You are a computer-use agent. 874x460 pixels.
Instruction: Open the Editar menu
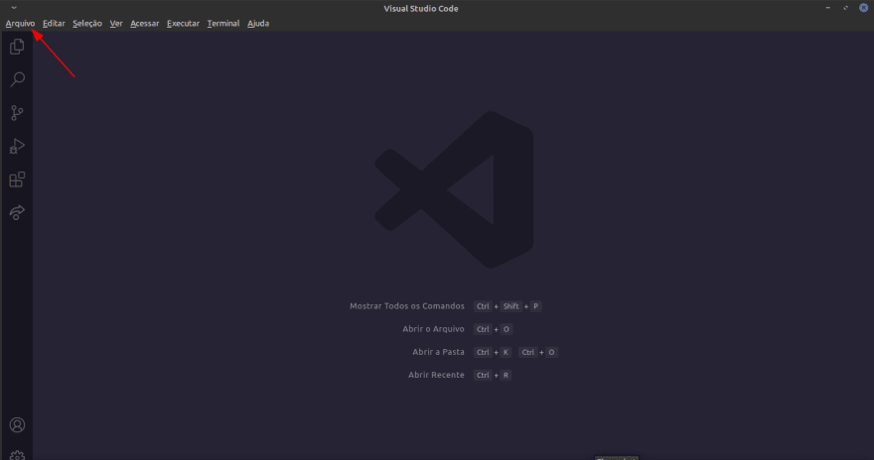54,24
